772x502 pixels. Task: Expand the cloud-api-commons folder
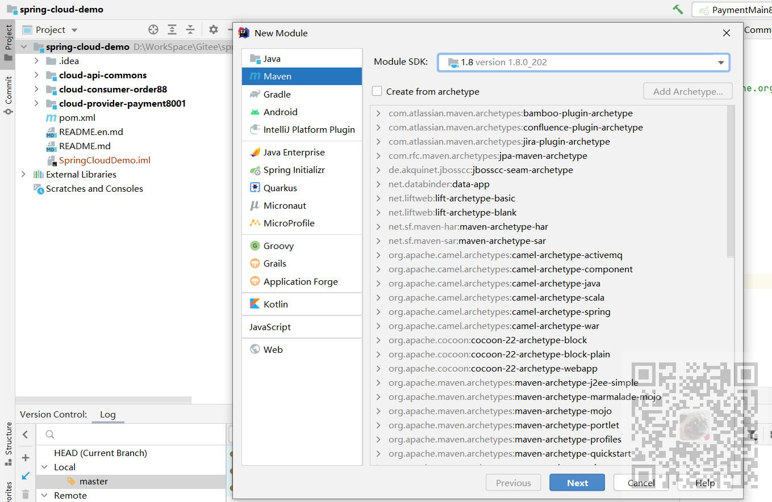click(x=36, y=75)
